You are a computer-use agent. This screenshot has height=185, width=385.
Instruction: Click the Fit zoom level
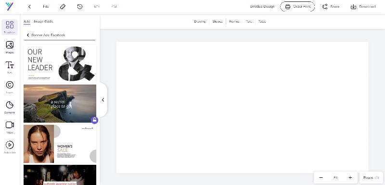tap(335, 178)
